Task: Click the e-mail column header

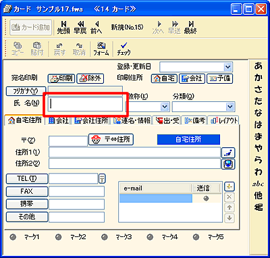Action: pyautogui.click(x=155, y=188)
